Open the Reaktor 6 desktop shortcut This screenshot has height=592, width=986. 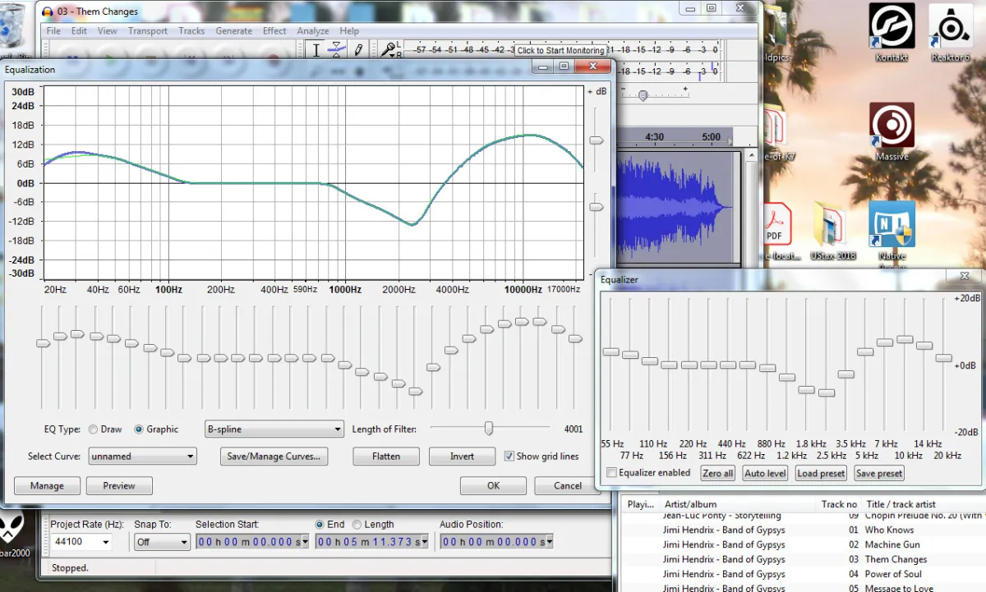pos(951,33)
